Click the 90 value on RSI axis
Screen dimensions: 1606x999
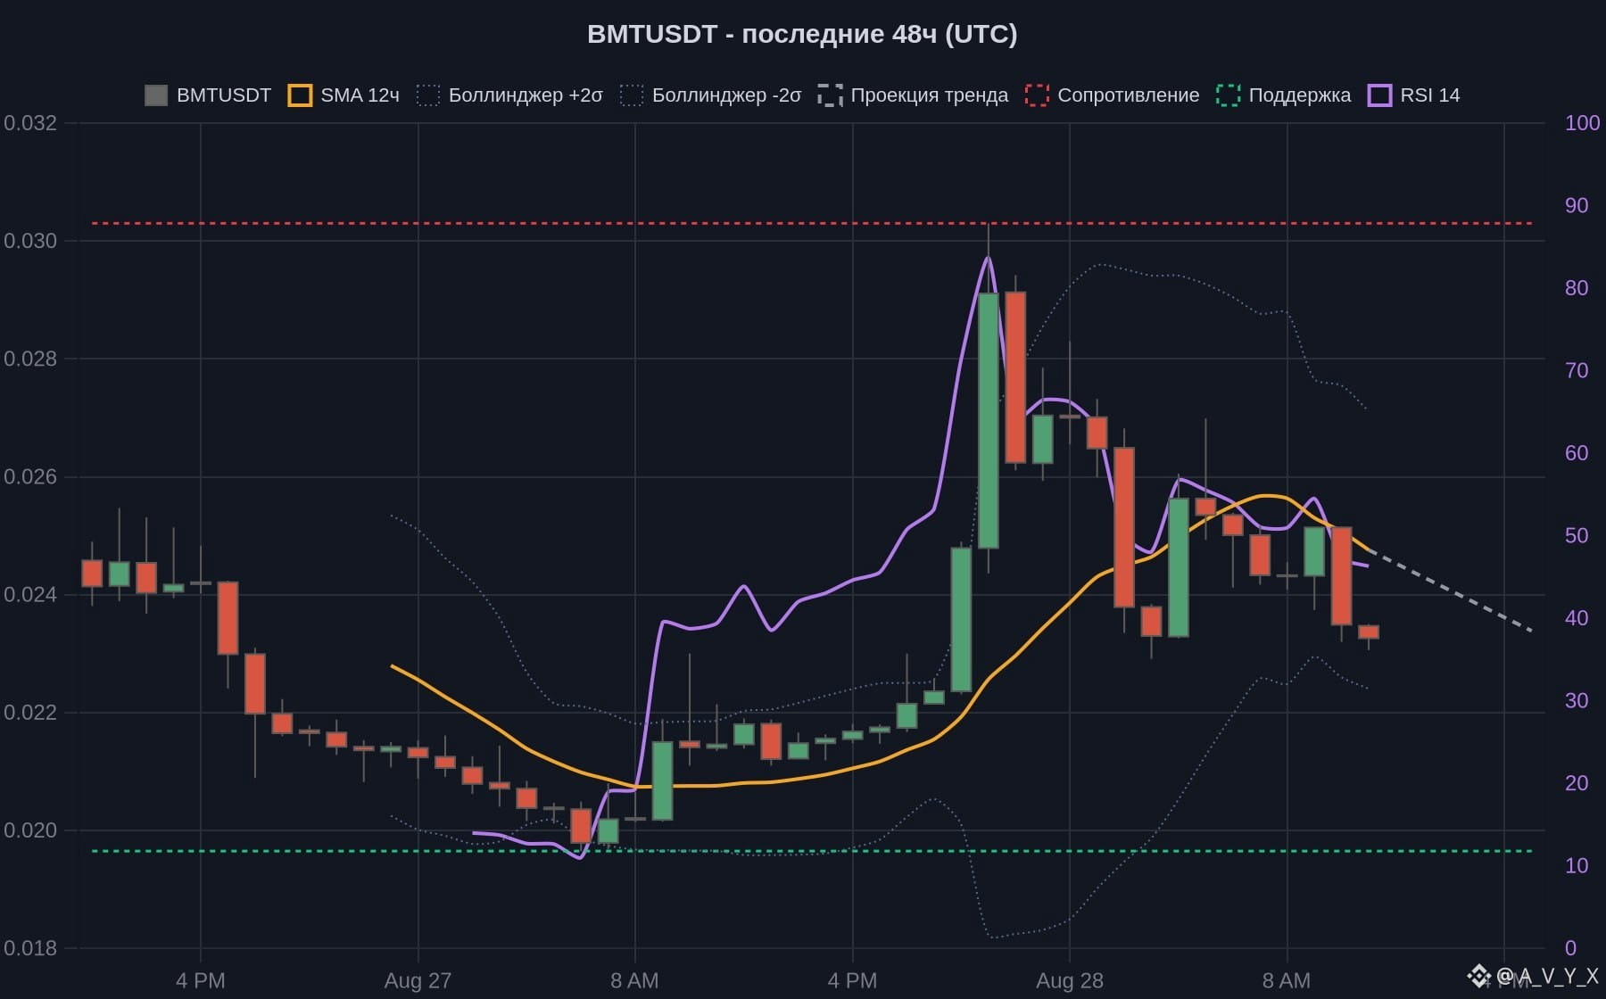1577,205
